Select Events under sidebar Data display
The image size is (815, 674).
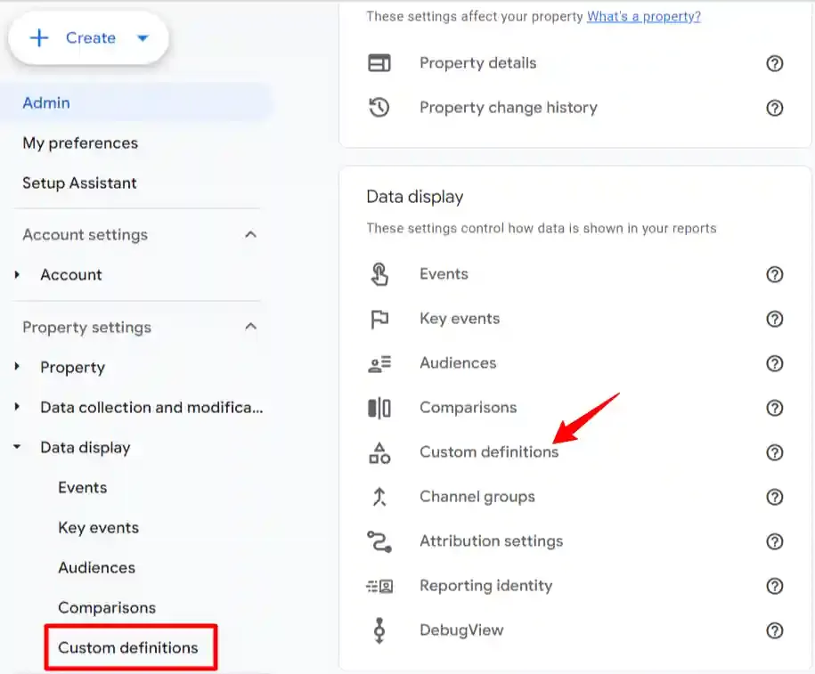click(x=83, y=487)
